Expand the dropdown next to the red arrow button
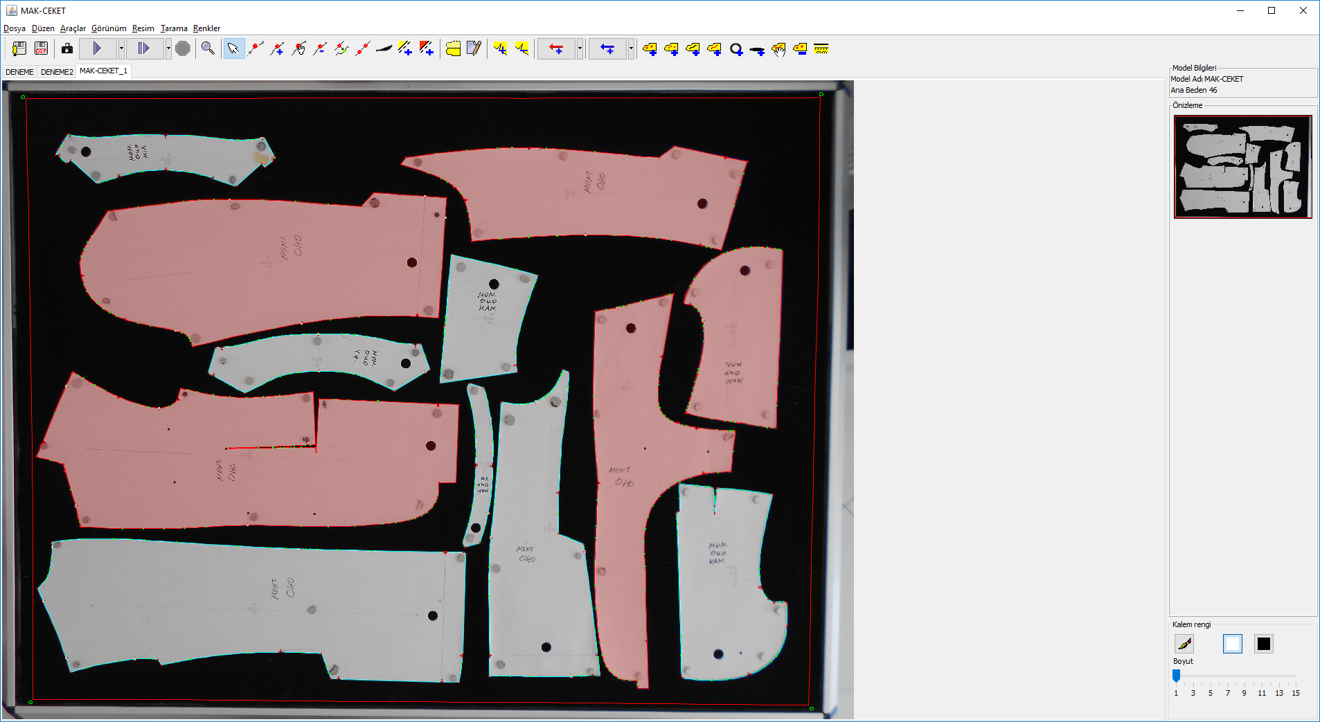The image size is (1320, 722). pyautogui.click(x=580, y=48)
